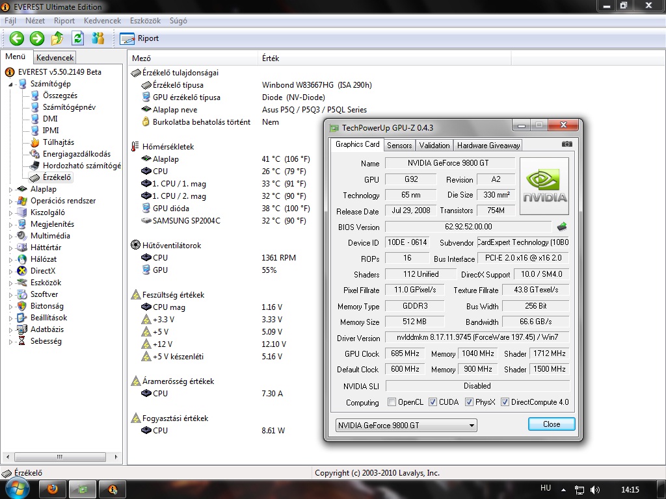Screen dimensions: 666x499
Task: Open Firefox from the taskbar
Action: click(52, 490)
